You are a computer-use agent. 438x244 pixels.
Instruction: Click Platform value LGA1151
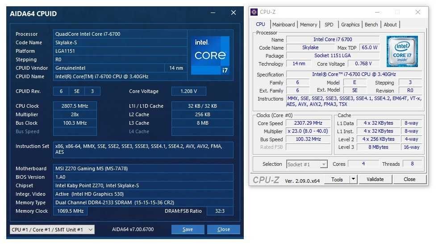120,51
